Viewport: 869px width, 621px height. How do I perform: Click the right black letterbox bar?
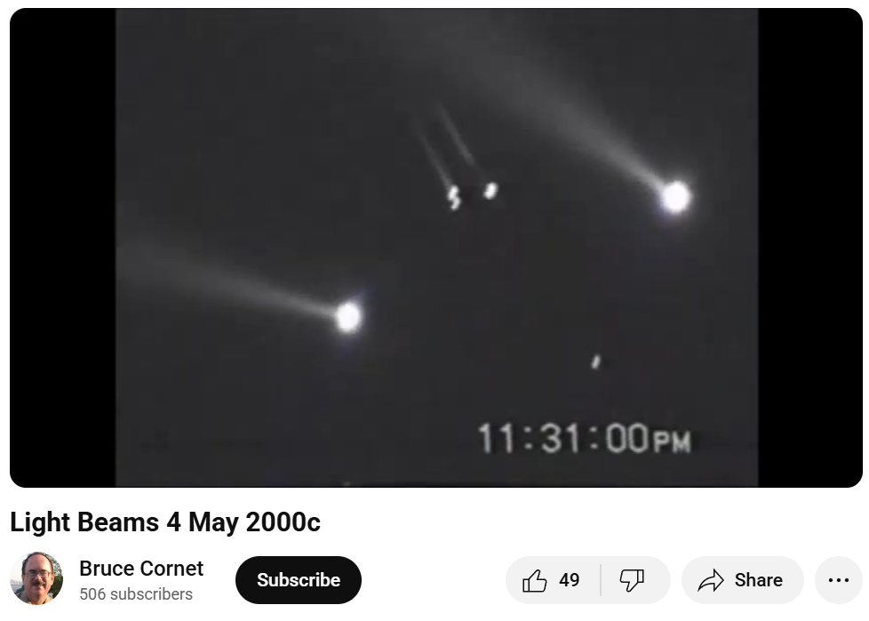point(810,248)
